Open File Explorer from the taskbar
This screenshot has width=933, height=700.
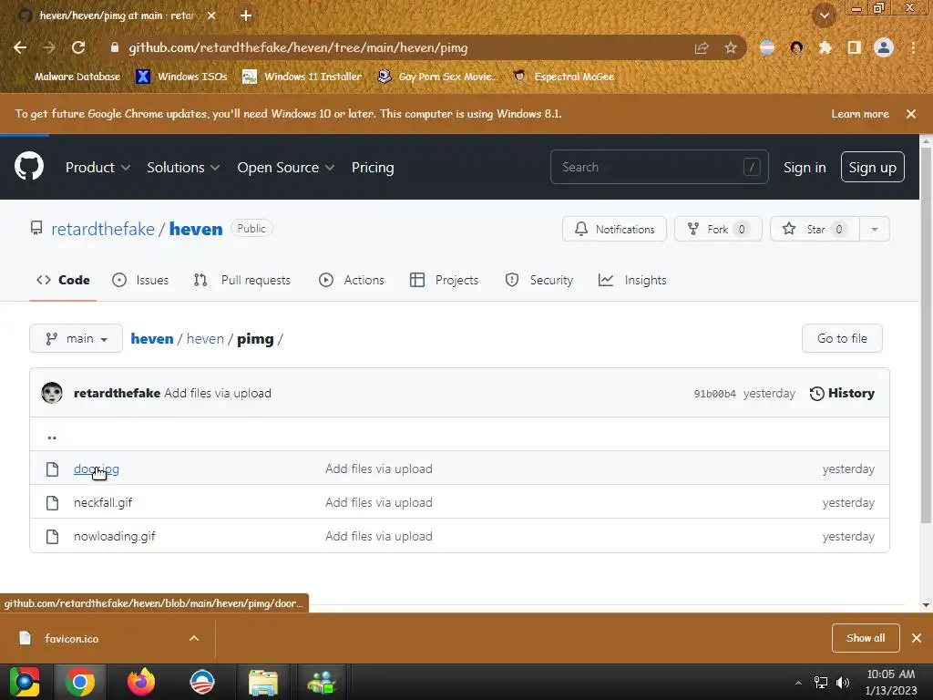(263, 682)
